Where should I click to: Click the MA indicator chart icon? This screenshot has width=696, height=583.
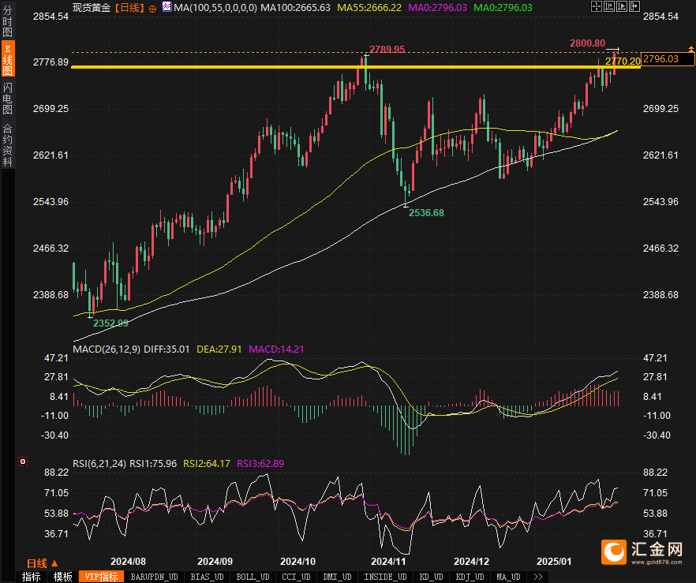[167, 7]
